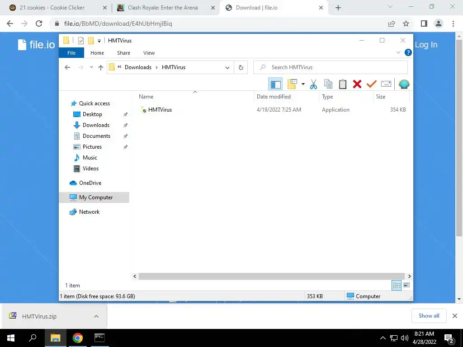Open the folder options toolbar icon

pyautogui.click(x=292, y=84)
